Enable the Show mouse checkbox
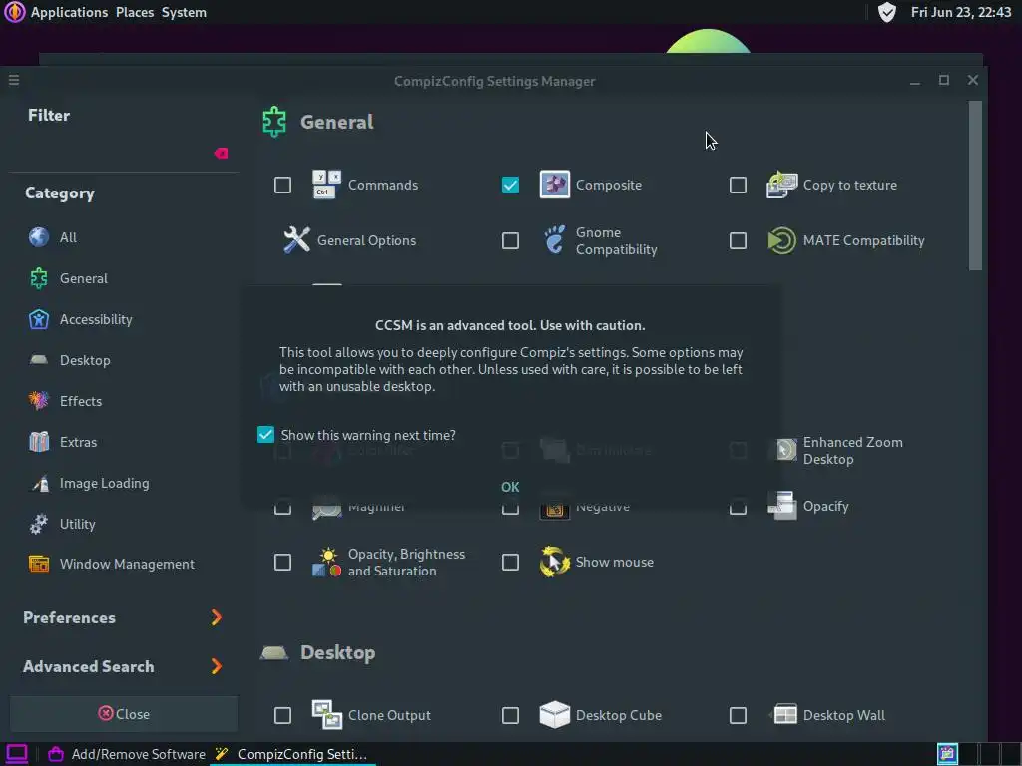The width and height of the screenshot is (1022, 766). 510,563
